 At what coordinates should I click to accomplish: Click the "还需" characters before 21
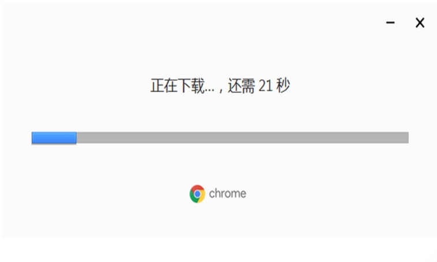point(241,85)
